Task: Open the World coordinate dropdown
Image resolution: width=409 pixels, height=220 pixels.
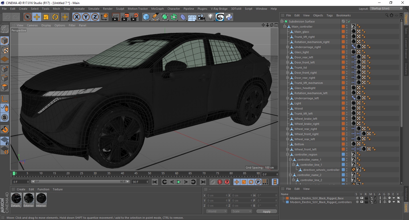Action: 217,211
